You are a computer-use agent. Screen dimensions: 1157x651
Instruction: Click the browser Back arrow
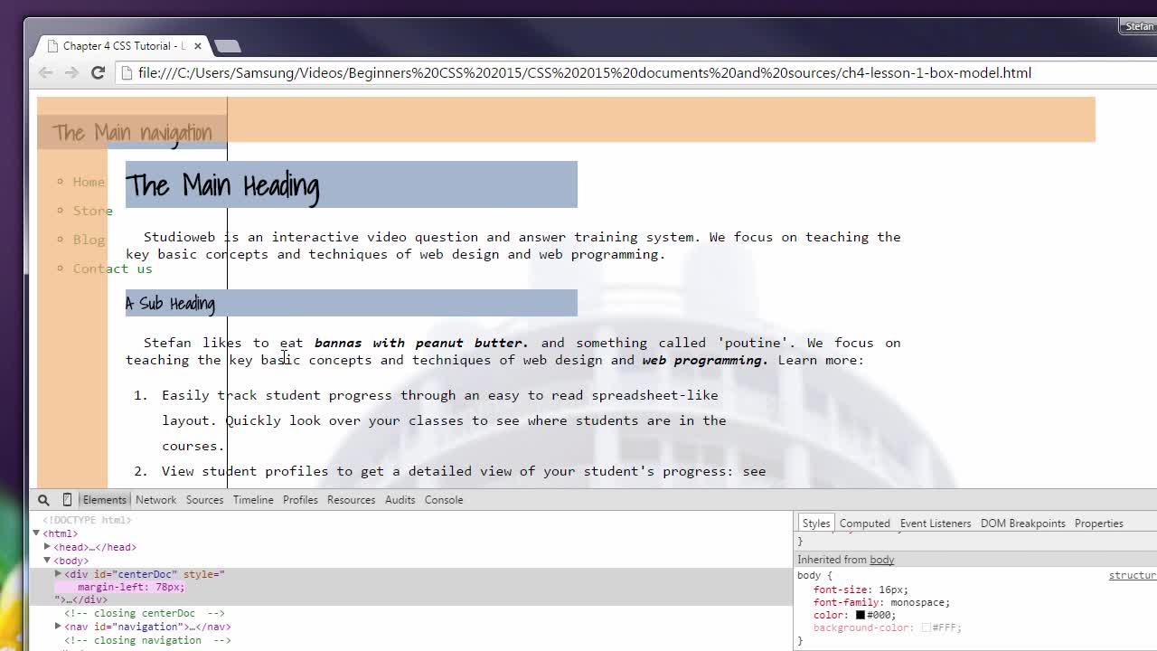(46, 72)
